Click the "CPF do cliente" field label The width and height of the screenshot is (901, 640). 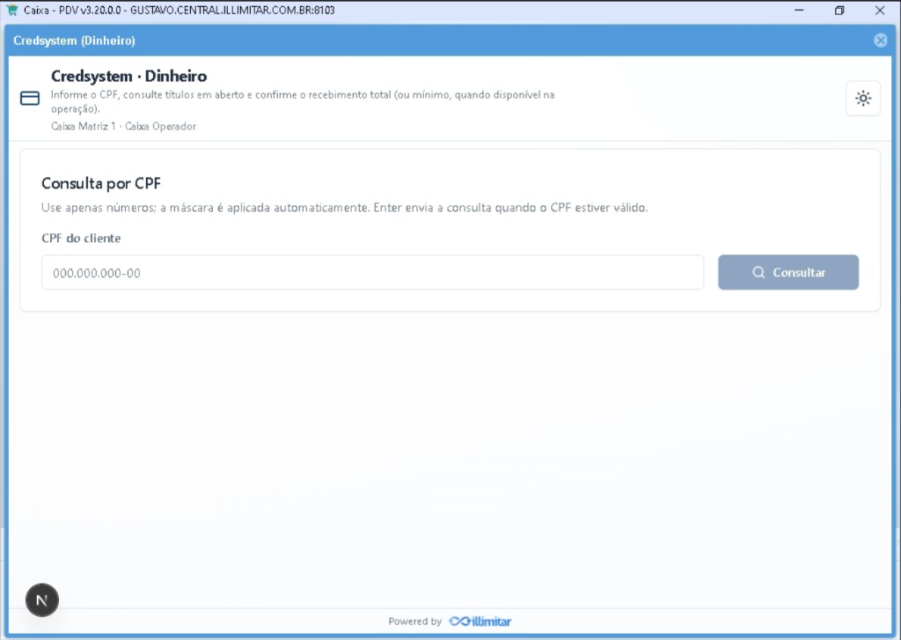click(x=81, y=238)
